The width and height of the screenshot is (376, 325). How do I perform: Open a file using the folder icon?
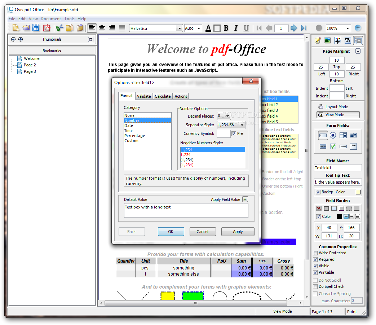point(26,28)
